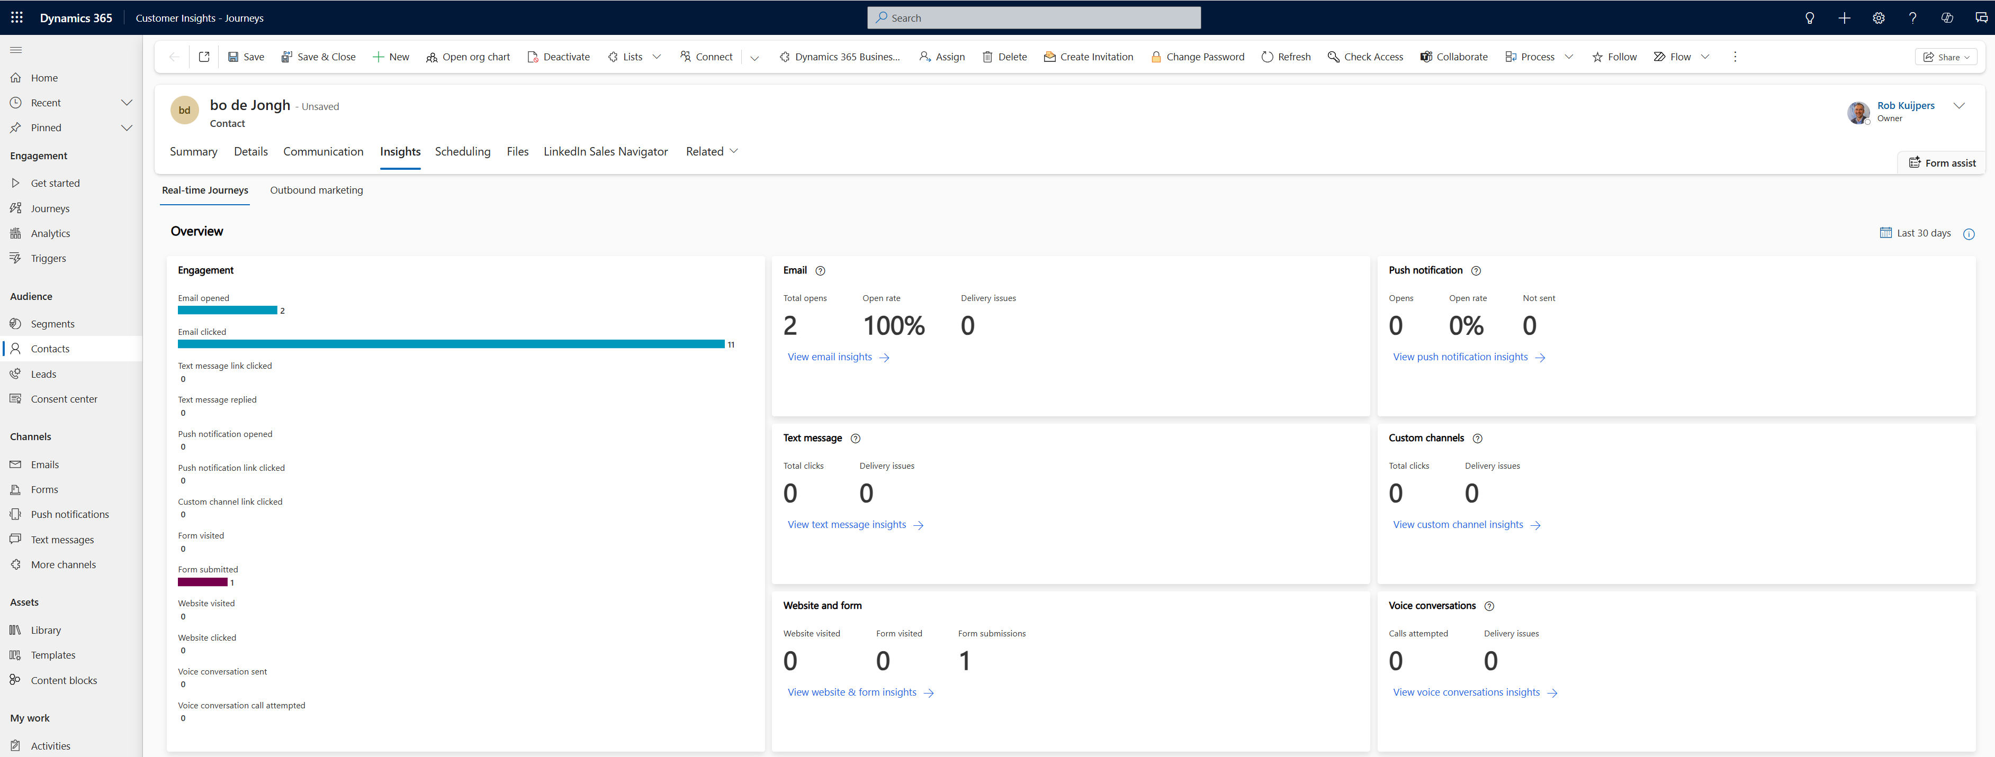Screen dimensions: 1995x757
Task: Open Content blocks under Assets
Action: click(64, 680)
